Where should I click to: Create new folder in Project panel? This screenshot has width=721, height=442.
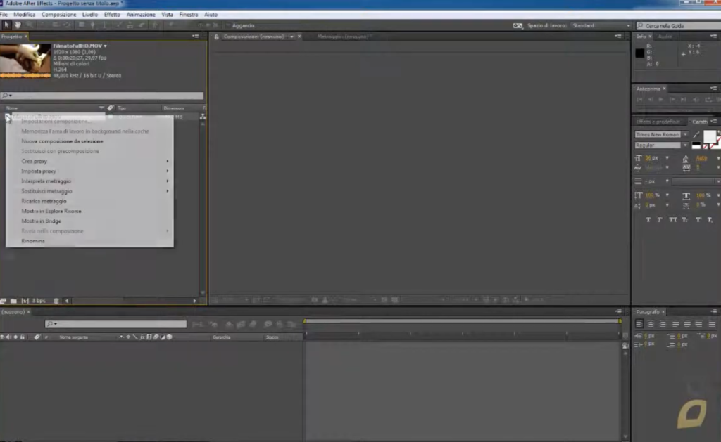point(14,301)
